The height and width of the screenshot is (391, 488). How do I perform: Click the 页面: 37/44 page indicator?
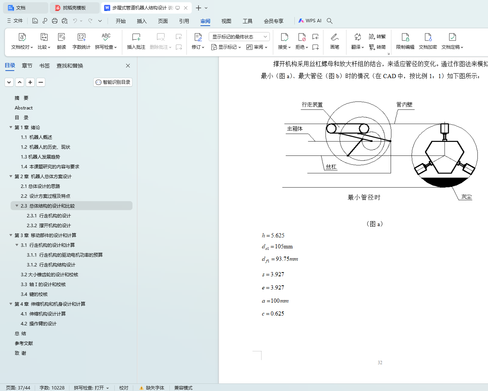pos(18,388)
